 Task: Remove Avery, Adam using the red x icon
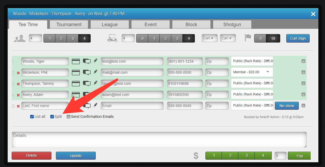coord(18,94)
